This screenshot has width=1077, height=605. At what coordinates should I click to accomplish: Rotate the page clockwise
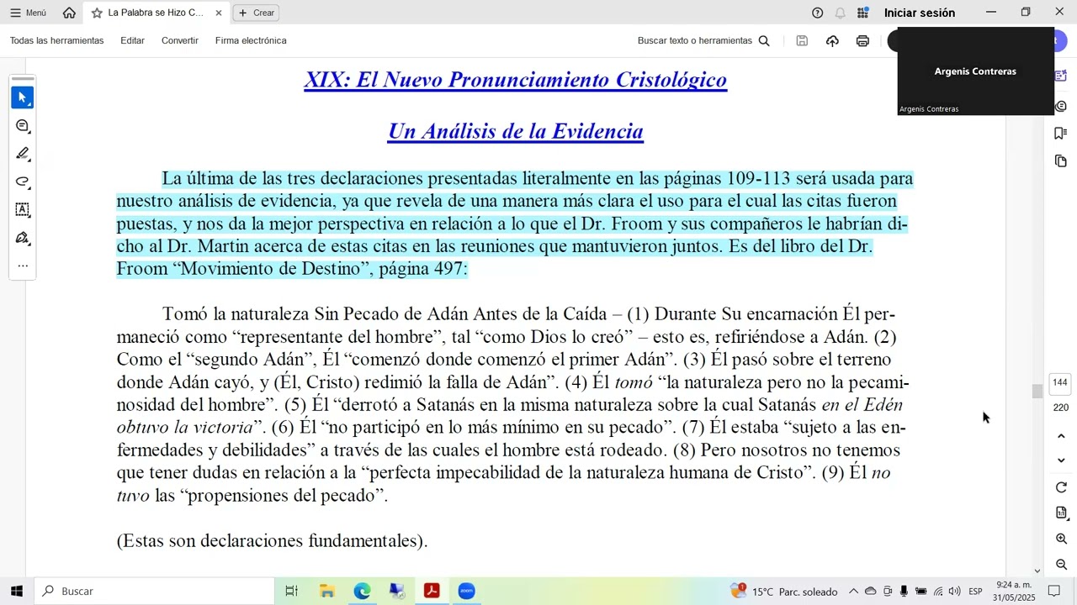[x=1061, y=487]
